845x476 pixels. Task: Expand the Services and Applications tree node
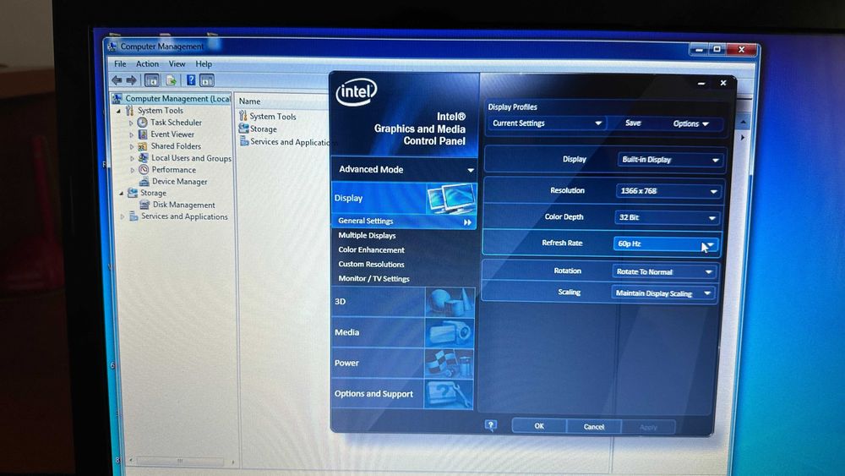(123, 216)
